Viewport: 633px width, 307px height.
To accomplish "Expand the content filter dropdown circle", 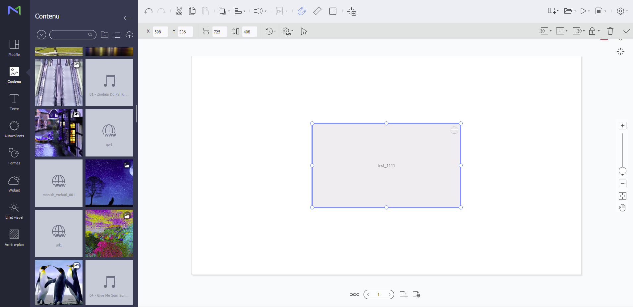I will [41, 35].
